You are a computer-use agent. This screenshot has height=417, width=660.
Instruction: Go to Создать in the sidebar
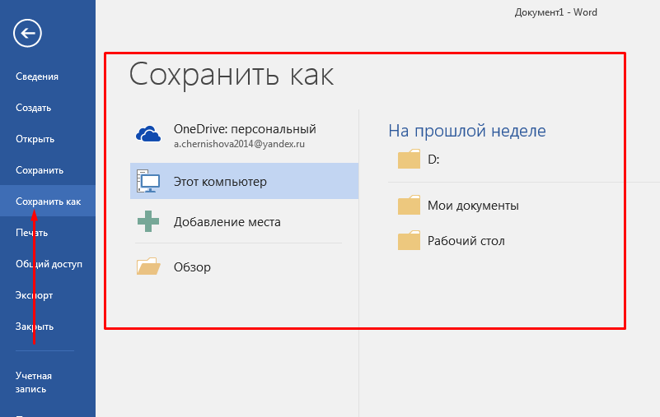pyautogui.click(x=34, y=108)
